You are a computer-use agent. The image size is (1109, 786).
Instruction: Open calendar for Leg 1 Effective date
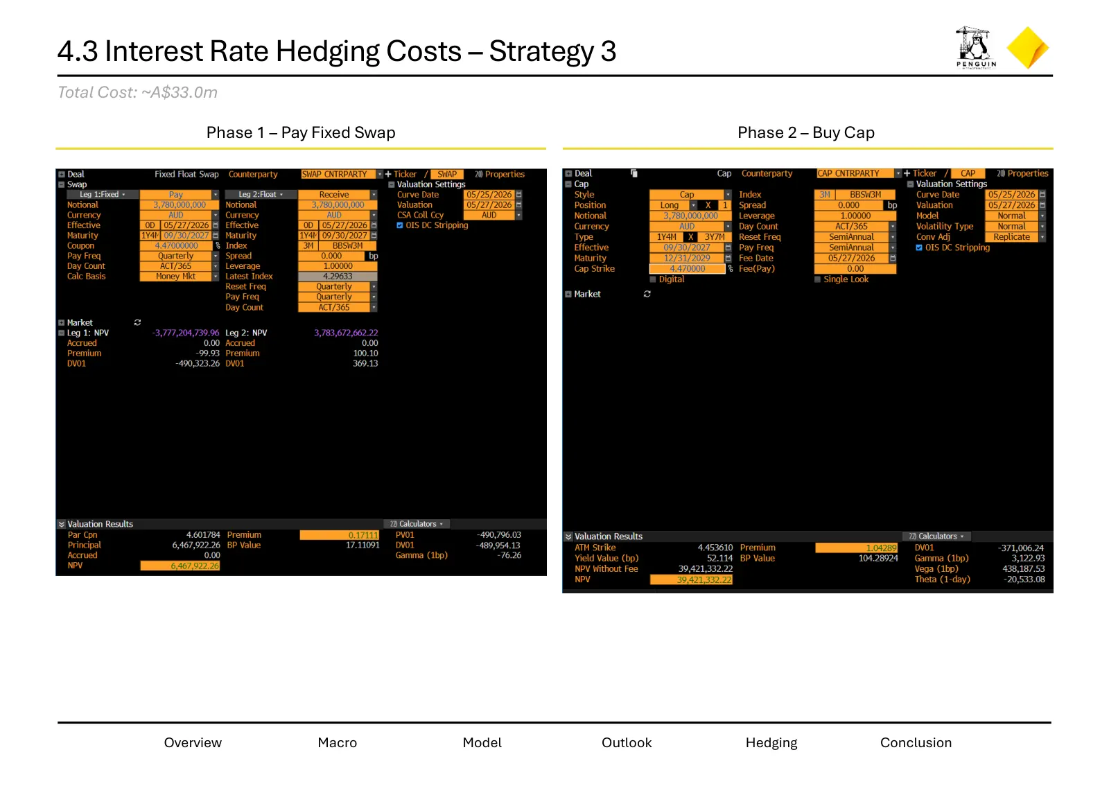(x=216, y=225)
